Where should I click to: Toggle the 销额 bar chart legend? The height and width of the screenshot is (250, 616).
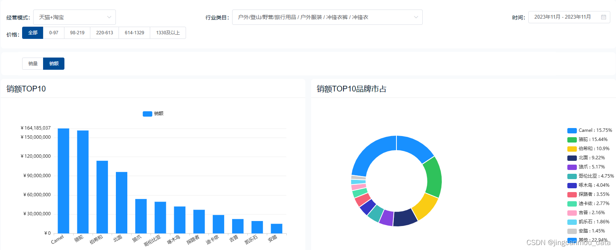153,114
